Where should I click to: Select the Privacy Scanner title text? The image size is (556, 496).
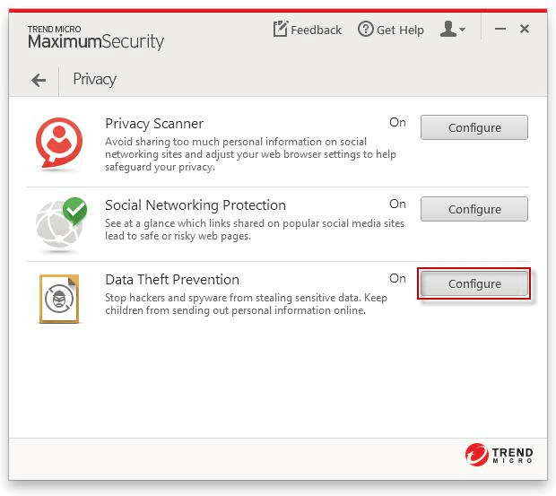tap(154, 124)
